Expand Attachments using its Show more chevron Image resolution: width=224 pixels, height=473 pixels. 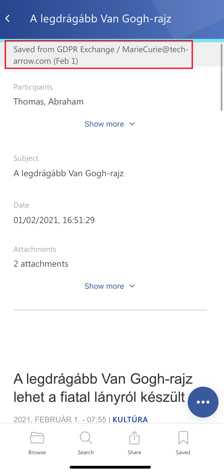click(x=132, y=286)
